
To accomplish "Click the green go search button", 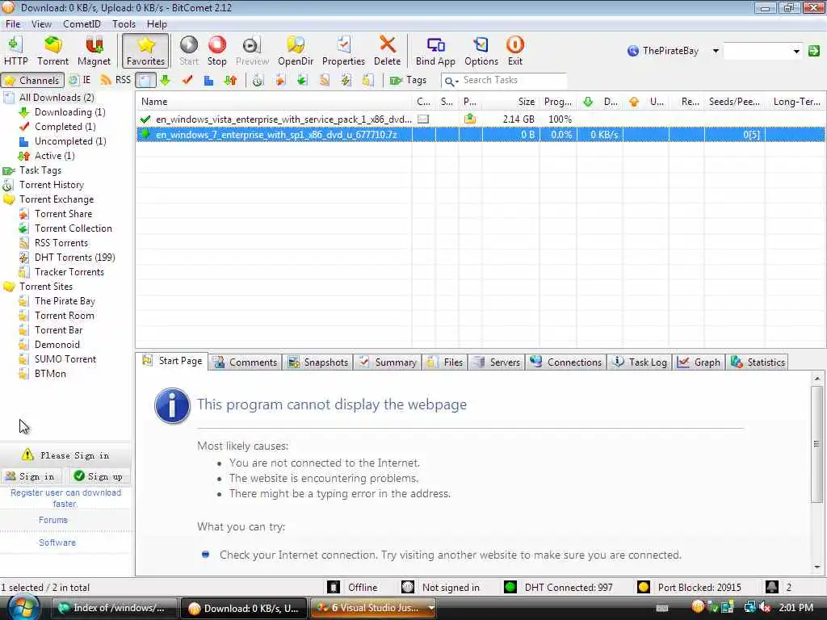I will pyautogui.click(x=814, y=51).
